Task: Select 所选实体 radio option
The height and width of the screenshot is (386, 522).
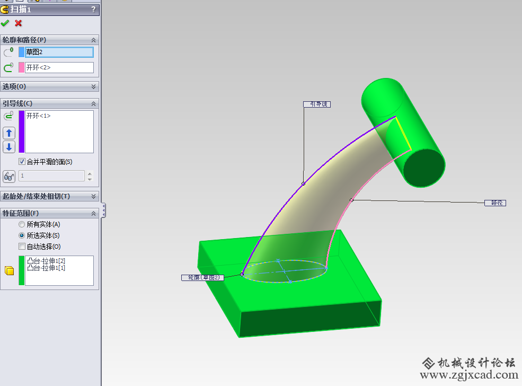Action: pyautogui.click(x=22, y=235)
